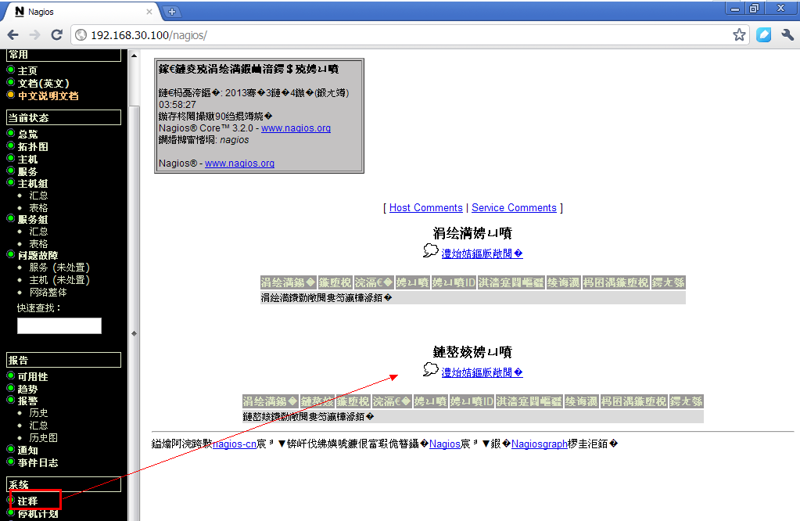
Task: Click the speech bubble icon in service comments section
Action: coord(431,369)
